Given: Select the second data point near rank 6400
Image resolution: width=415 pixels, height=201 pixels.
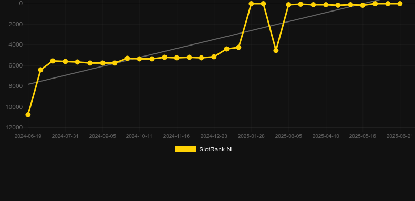Looking at the screenshot, I should pyautogui.click(x=40, y=70).
